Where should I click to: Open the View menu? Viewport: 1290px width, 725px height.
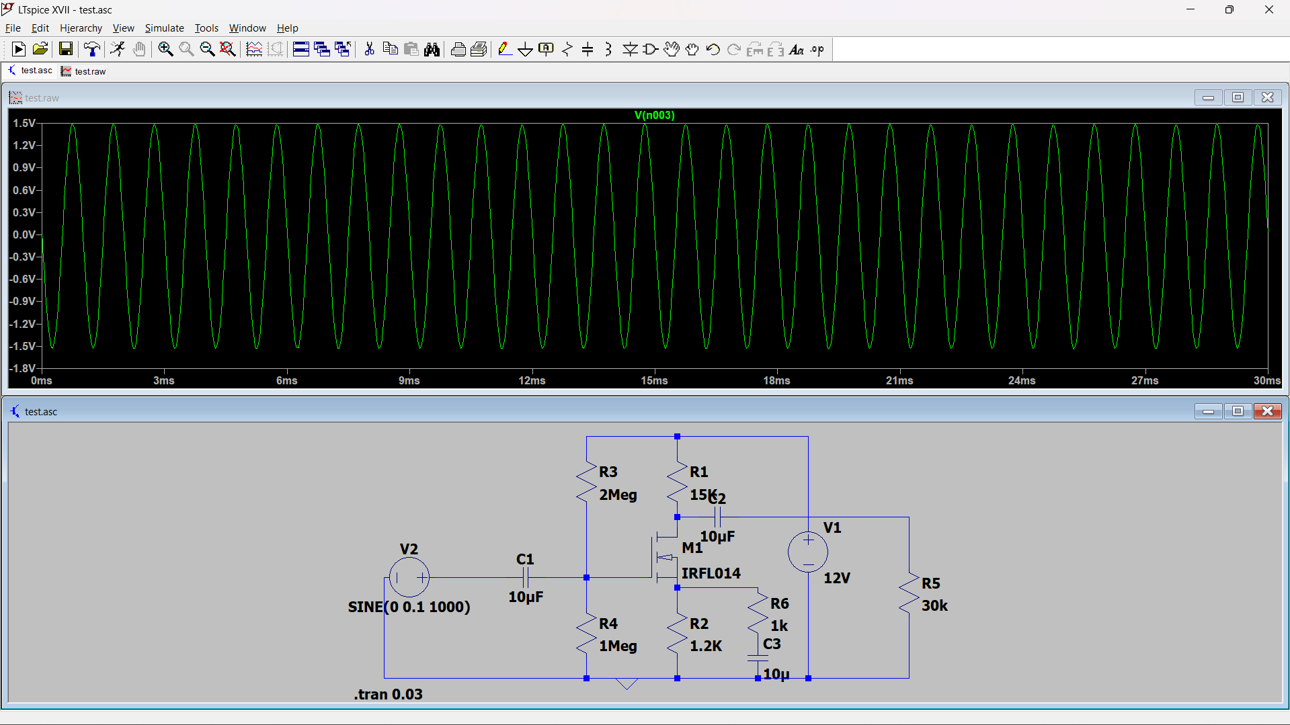click(x=123, y=28)
